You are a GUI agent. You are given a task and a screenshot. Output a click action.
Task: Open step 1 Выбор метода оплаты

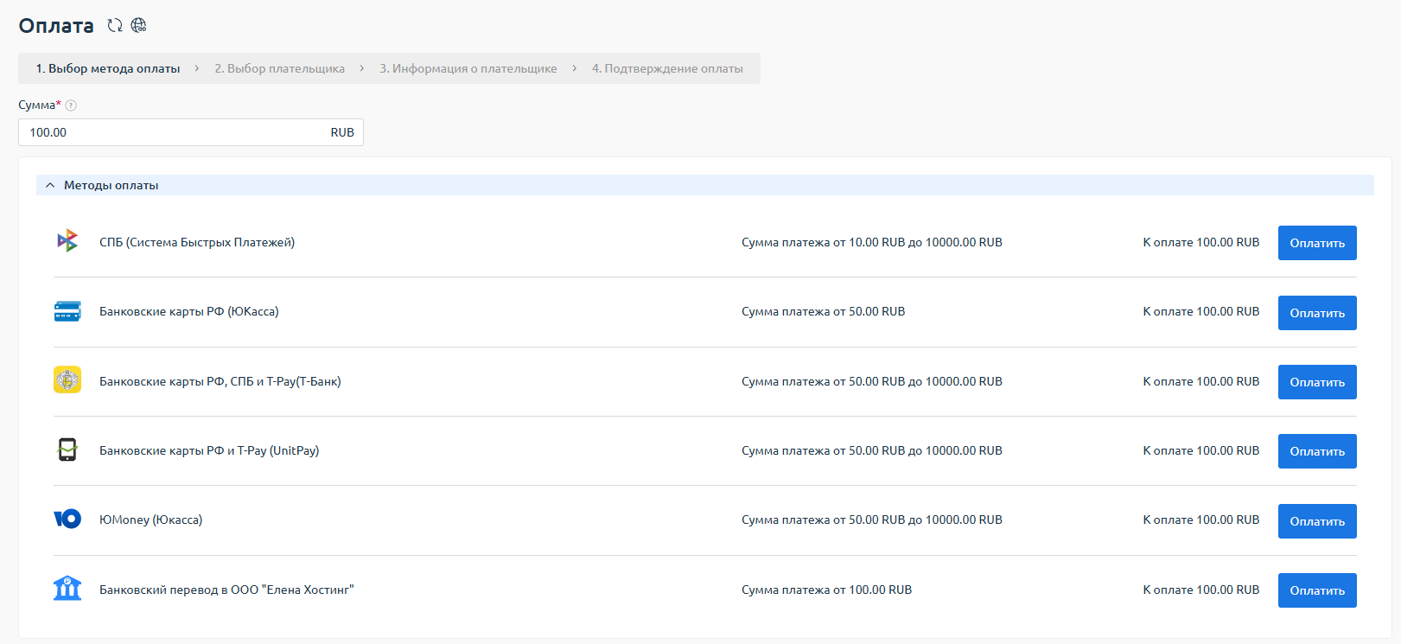tap(108, 68)
